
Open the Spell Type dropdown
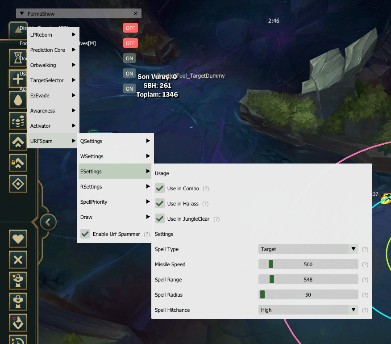(x=308, y=249)
